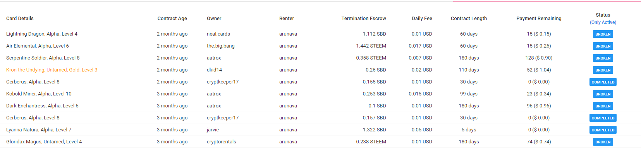Open Kron the Undying gold card link
The height and width of the screenshot is (148, 641).
(x=52, y=70)
